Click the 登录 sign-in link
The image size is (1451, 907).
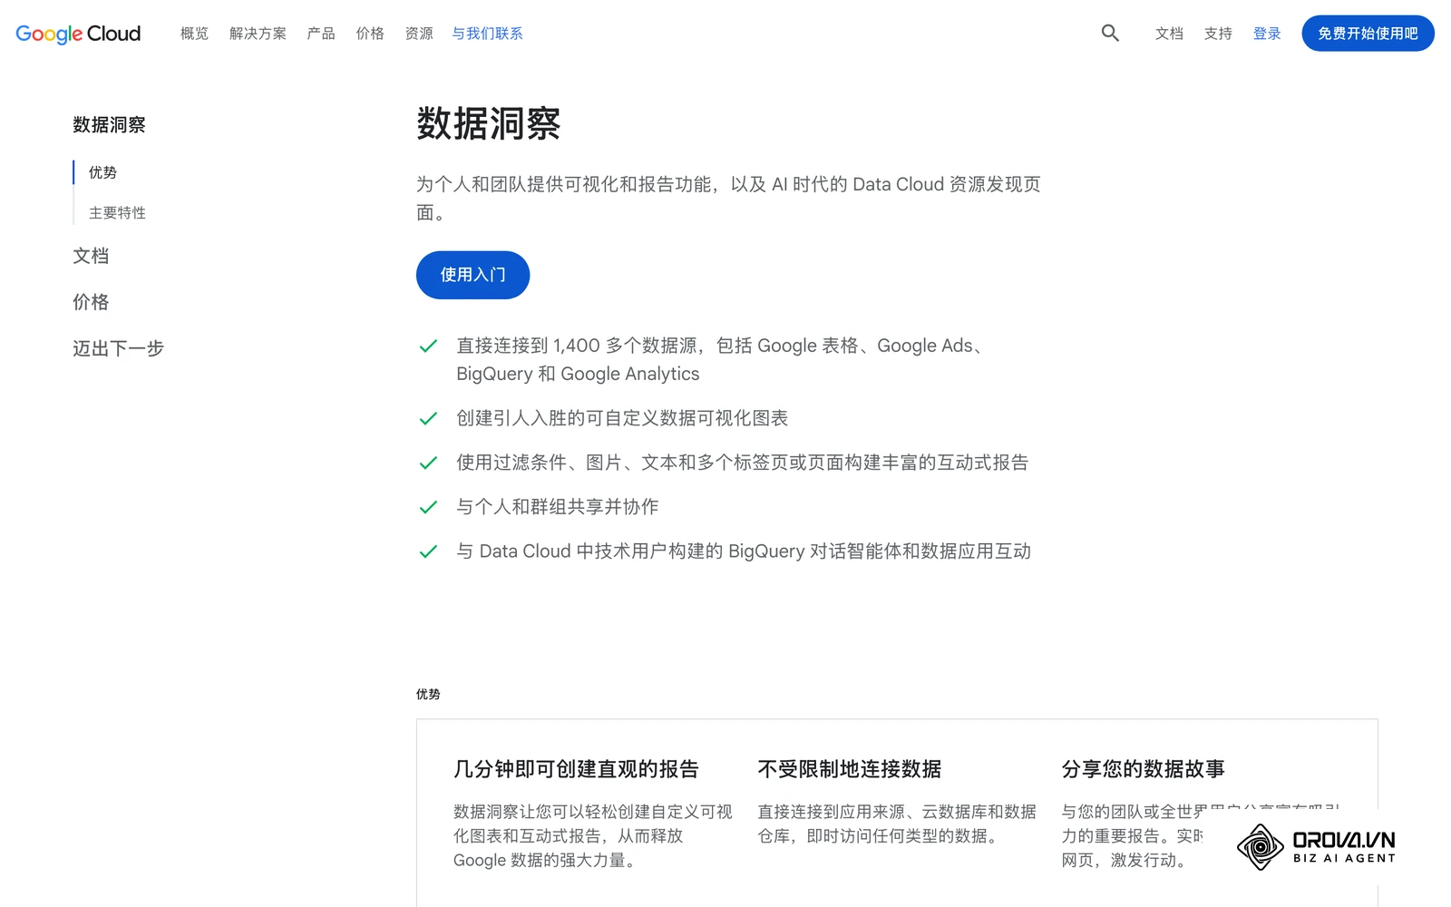coord(1267,34)
